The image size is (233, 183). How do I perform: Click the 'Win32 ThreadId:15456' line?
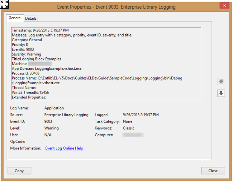pyautogui.click(x=30, y=92)
